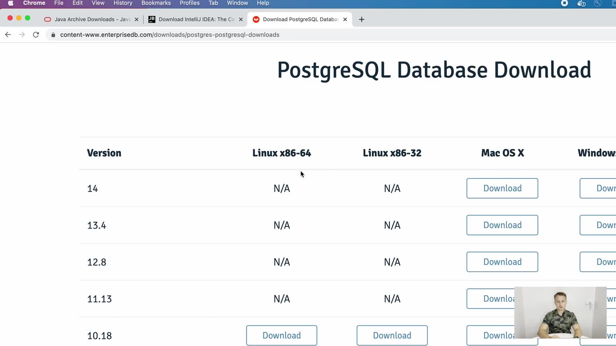Click the address bar URL
Screen dimensions: 616x346
170,35
